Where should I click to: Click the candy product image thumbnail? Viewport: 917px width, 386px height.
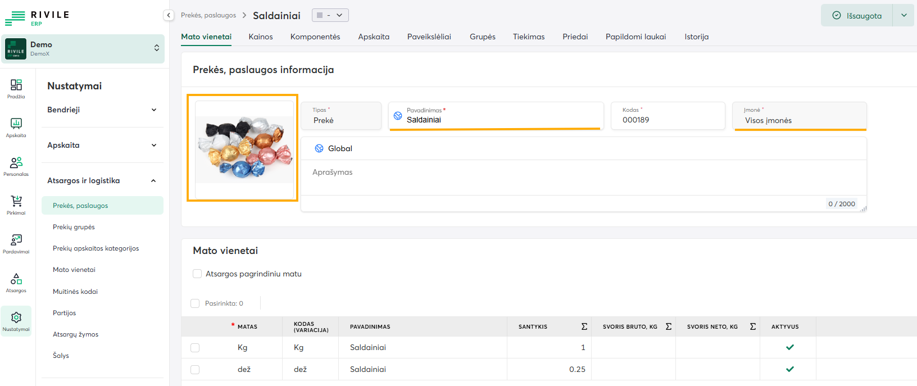click(244, 149)
